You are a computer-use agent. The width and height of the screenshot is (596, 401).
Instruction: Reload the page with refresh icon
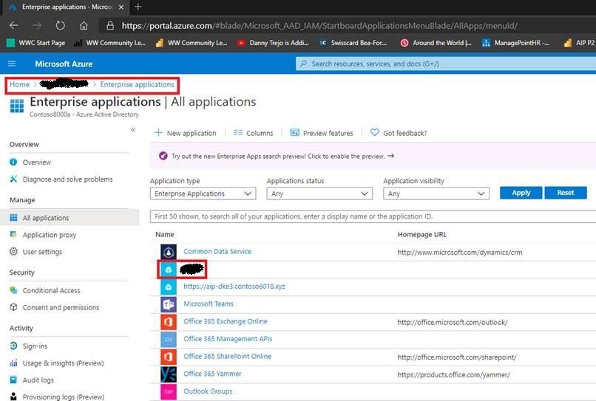(60, 25)
